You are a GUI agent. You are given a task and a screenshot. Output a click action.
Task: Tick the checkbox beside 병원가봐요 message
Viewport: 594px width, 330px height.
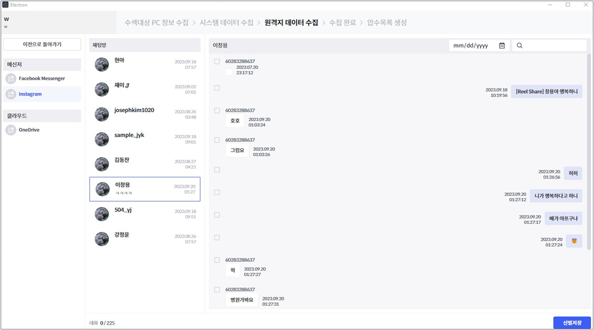tap(217, 290)
